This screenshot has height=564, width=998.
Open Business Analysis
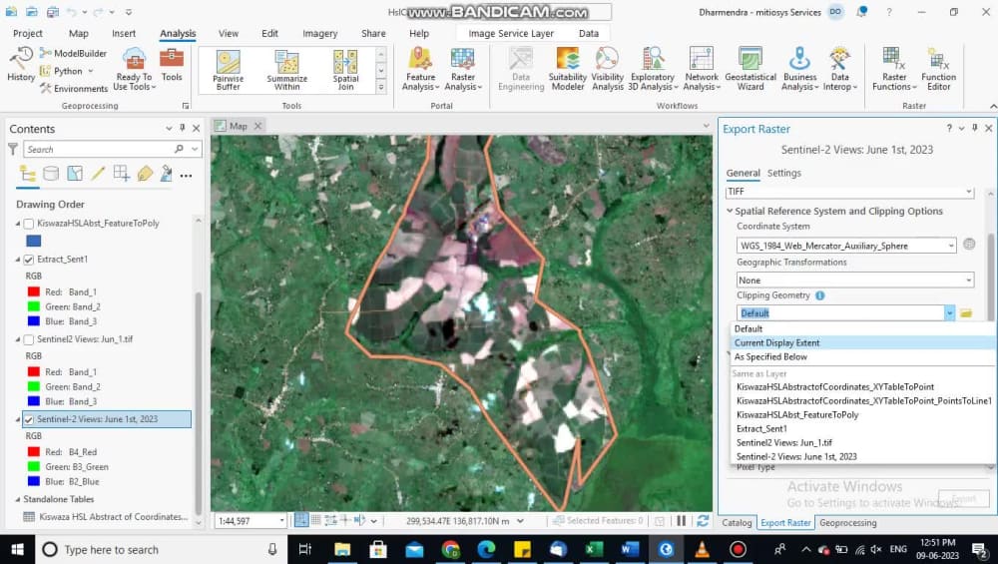[799, 69]
